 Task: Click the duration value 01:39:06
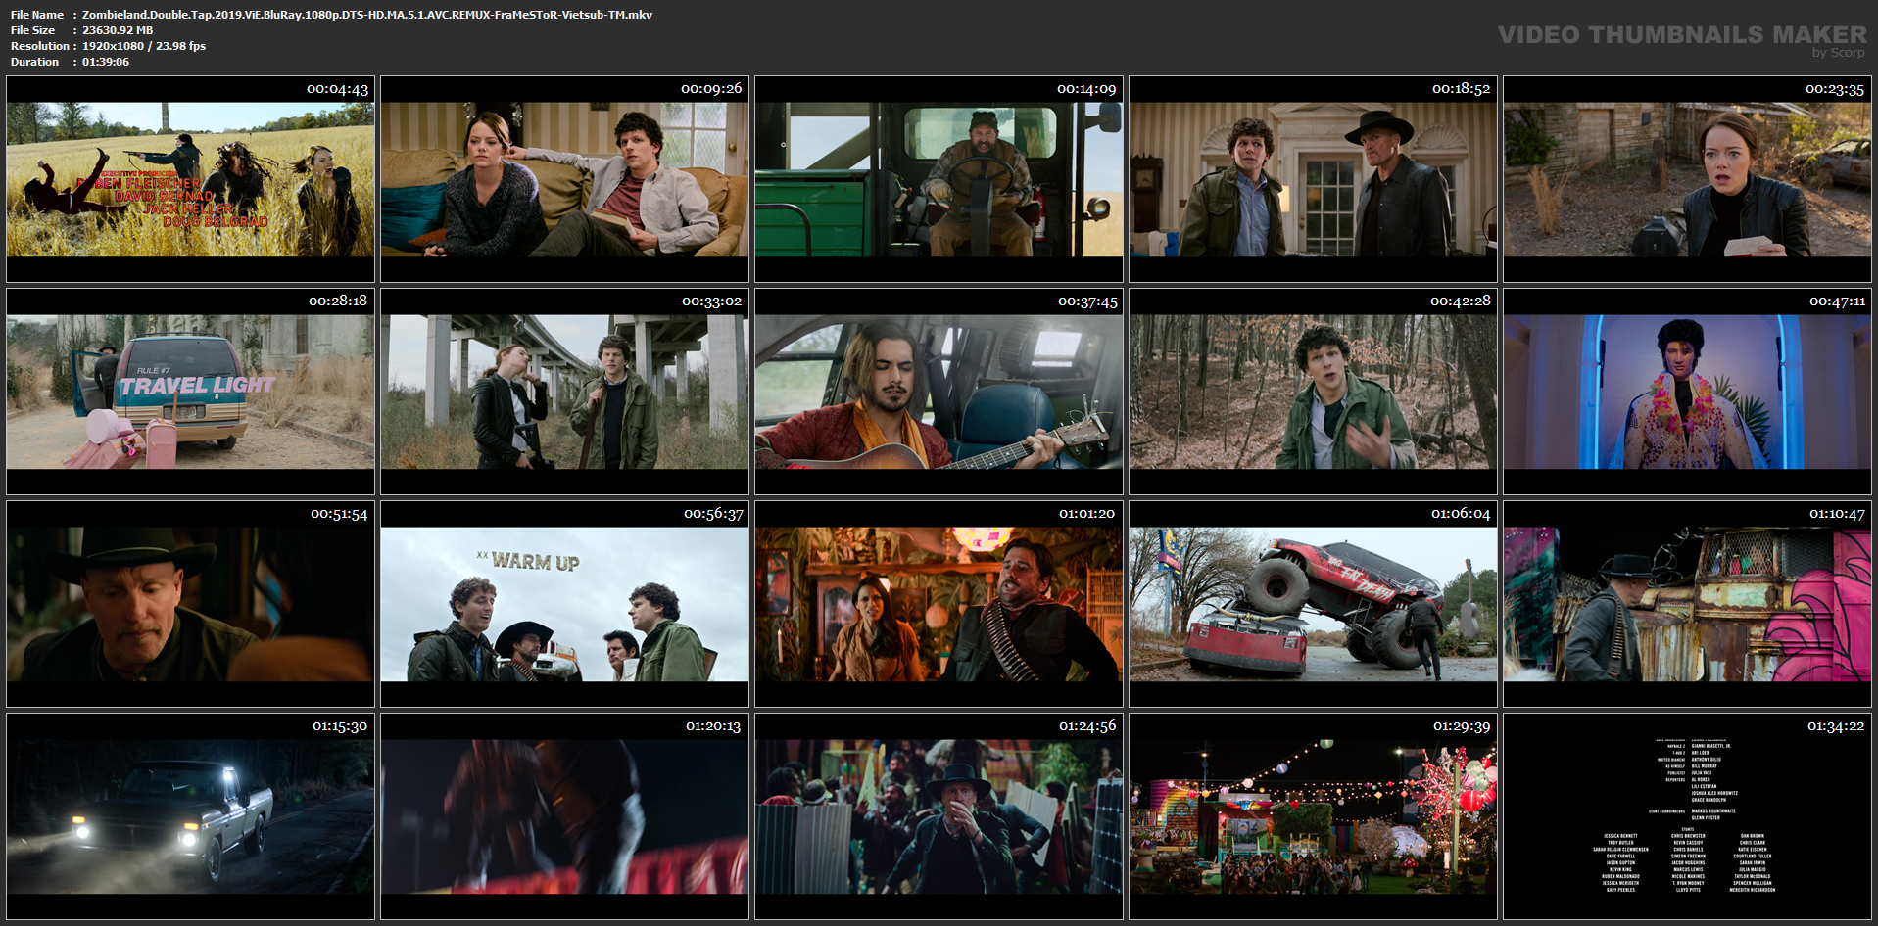click(x=106, y=62)
